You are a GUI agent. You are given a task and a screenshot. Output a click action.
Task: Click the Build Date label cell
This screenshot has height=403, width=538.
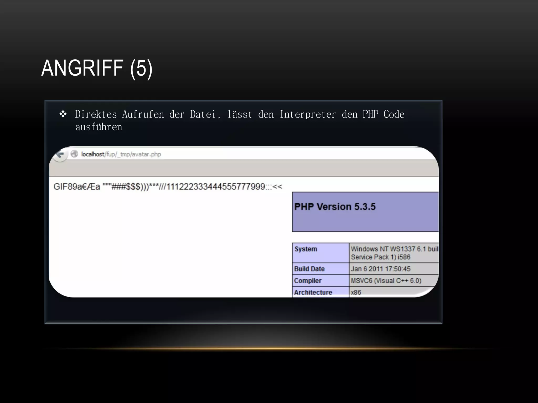(320, 269)
